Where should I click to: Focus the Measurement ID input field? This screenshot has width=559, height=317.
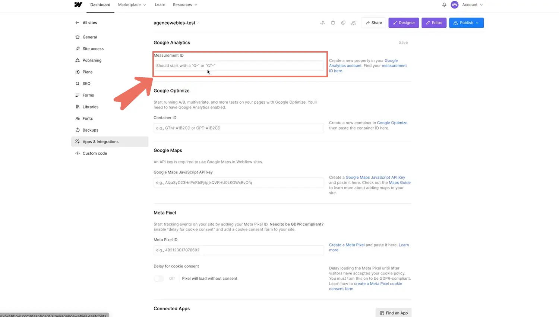239,66
